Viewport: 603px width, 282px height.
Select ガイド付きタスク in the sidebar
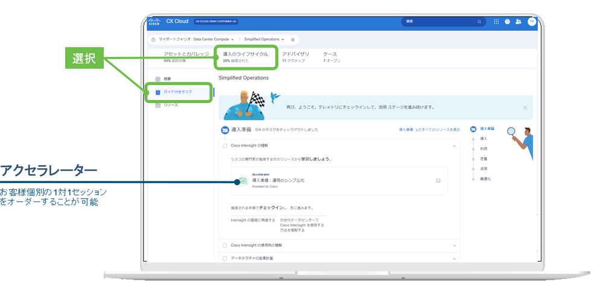177,92
